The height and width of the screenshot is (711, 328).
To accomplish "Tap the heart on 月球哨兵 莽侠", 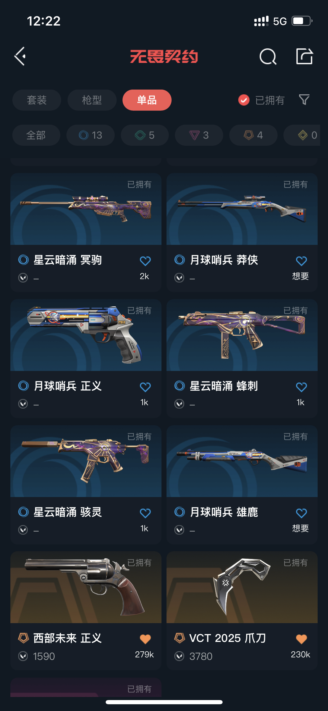I will 301,261.
